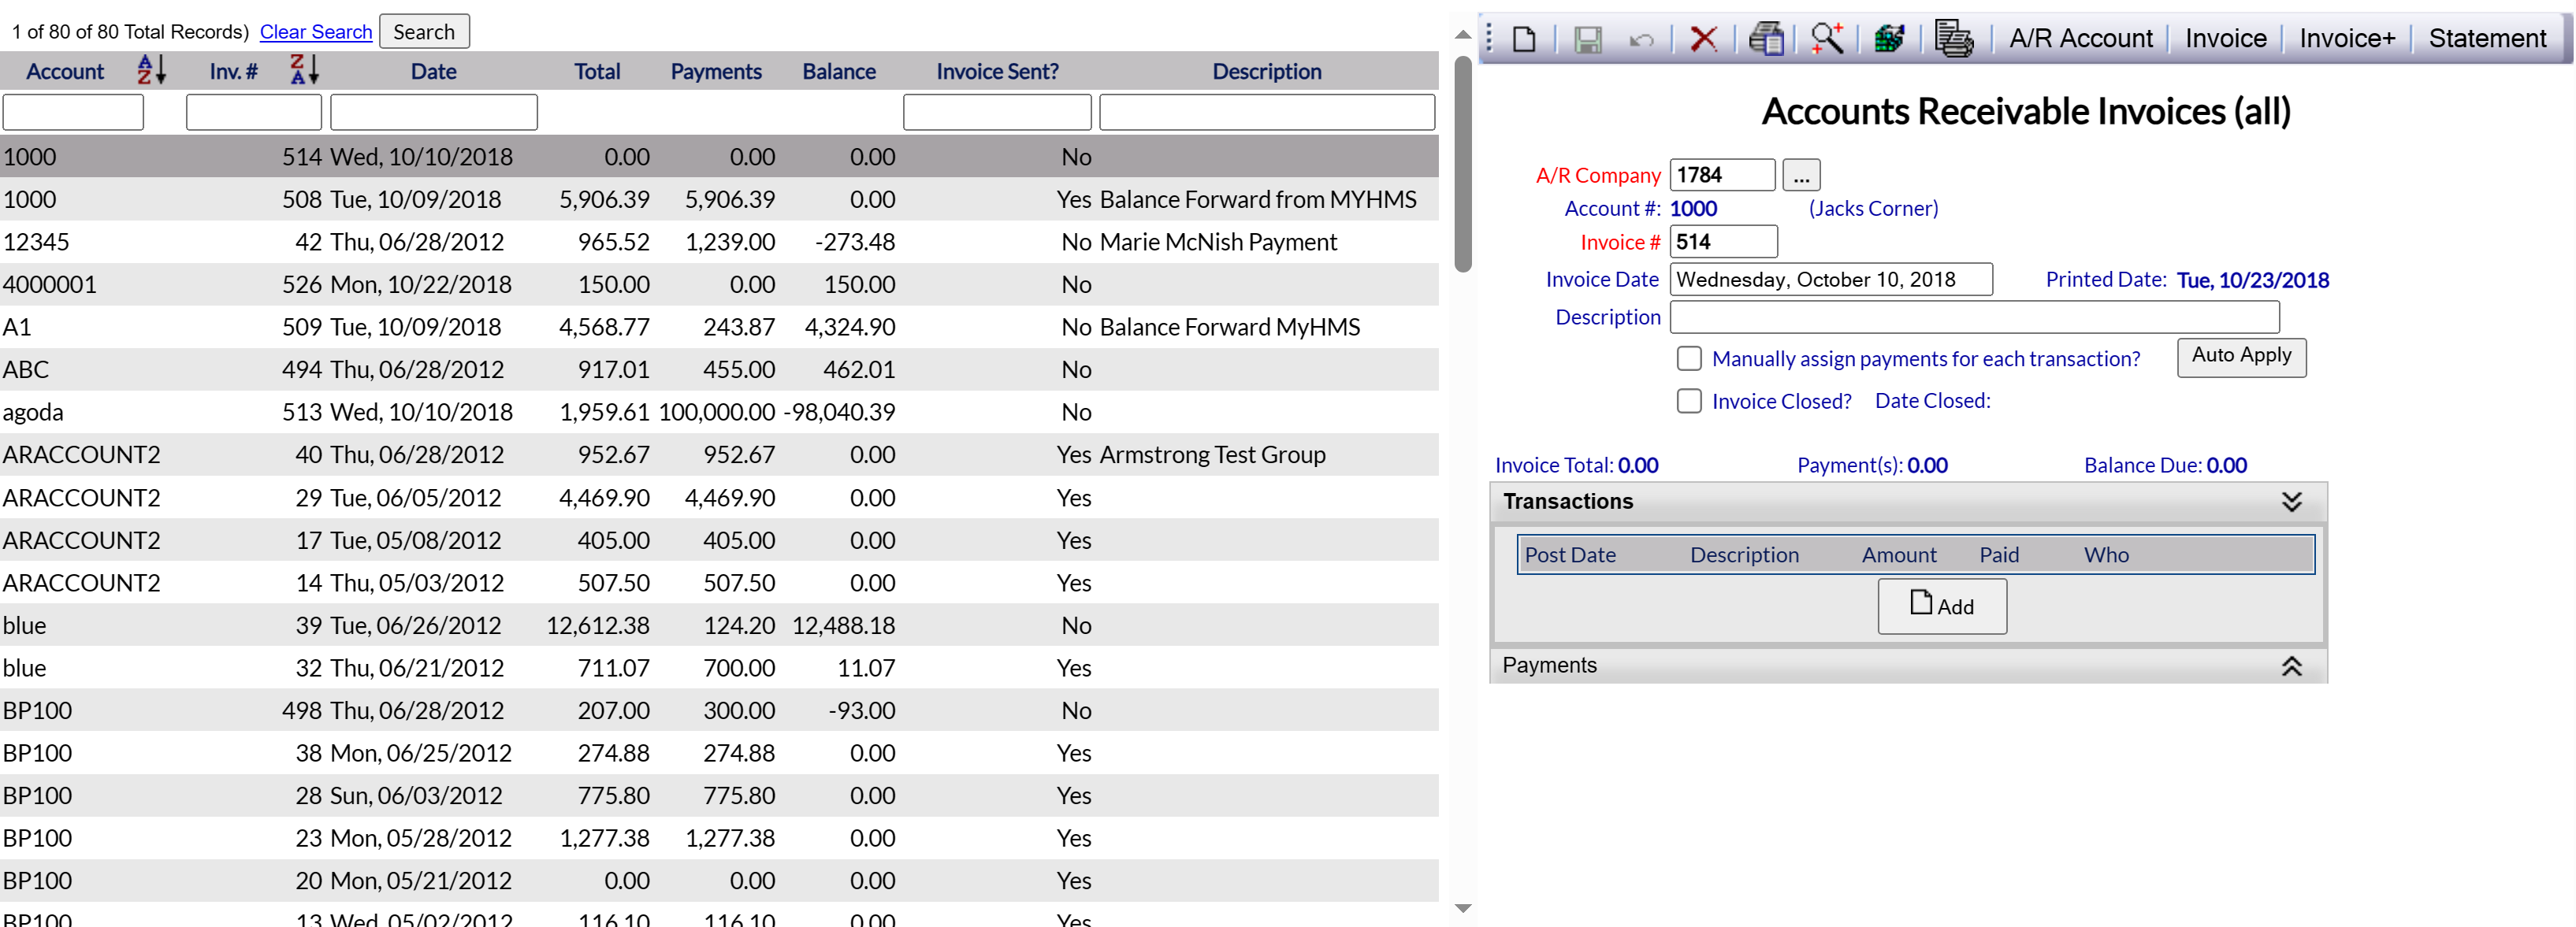Click the Invoice # field showing 514
Screen dimensions: 2576x927
click(1723, 242)
